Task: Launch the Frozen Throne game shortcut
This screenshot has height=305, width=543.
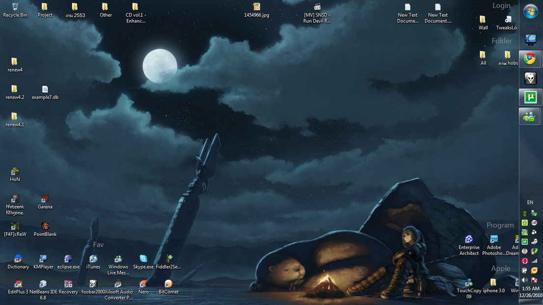Action: coord(15,204)
